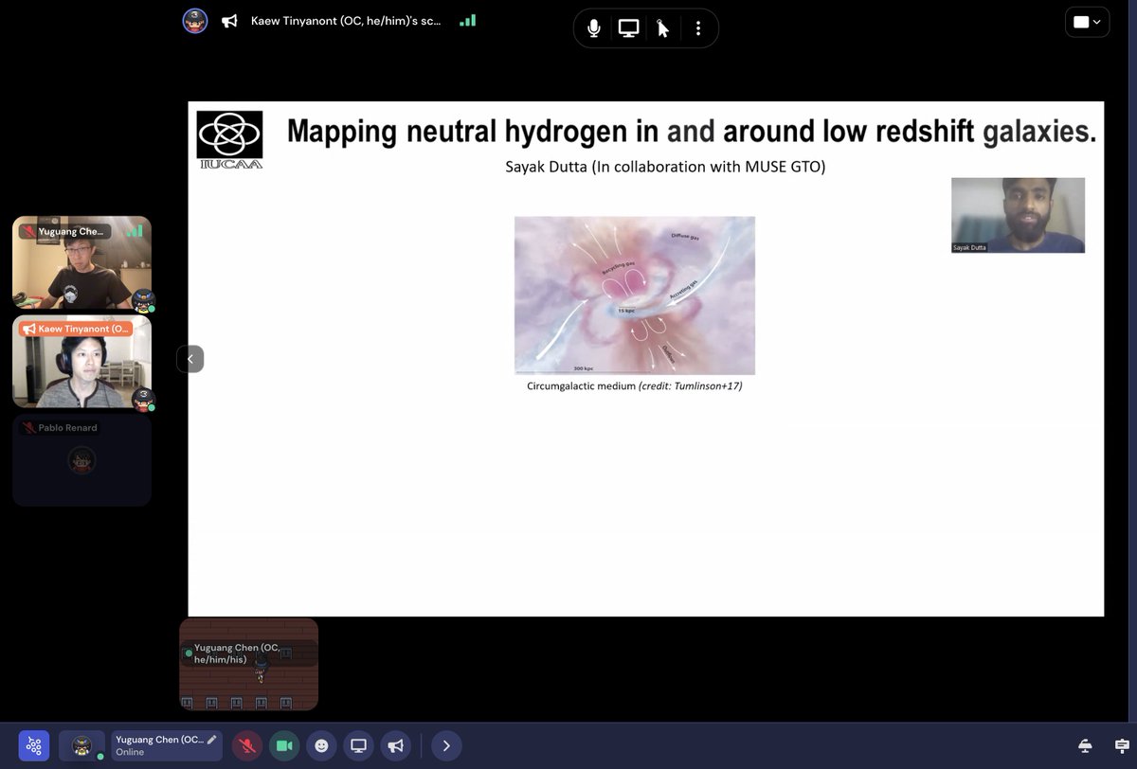Image resolution: width=1137 pixels, height=769 pixels.
Task: Select Yuguang Chen's video tile
Action: point(81,262)
